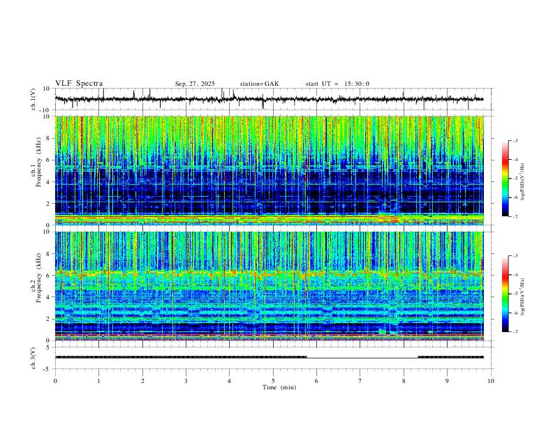Screen dimensions: 553x427
Task: Click the "VLF Spectra" plot title
Action: (79, 84)
